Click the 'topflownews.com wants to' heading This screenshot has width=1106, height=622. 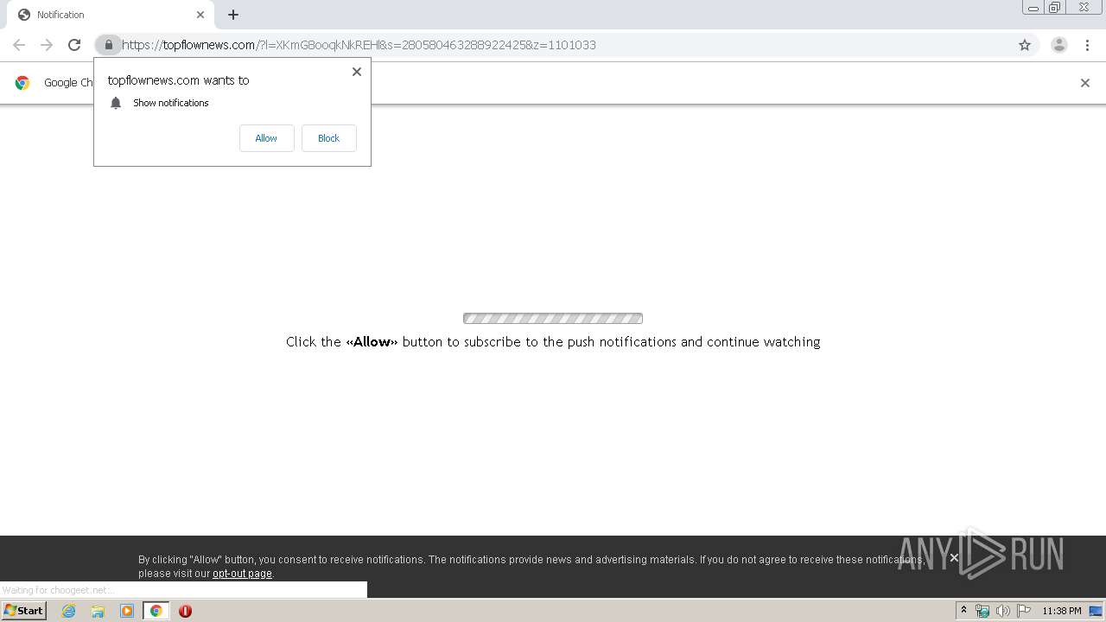[x=178, y=80]
